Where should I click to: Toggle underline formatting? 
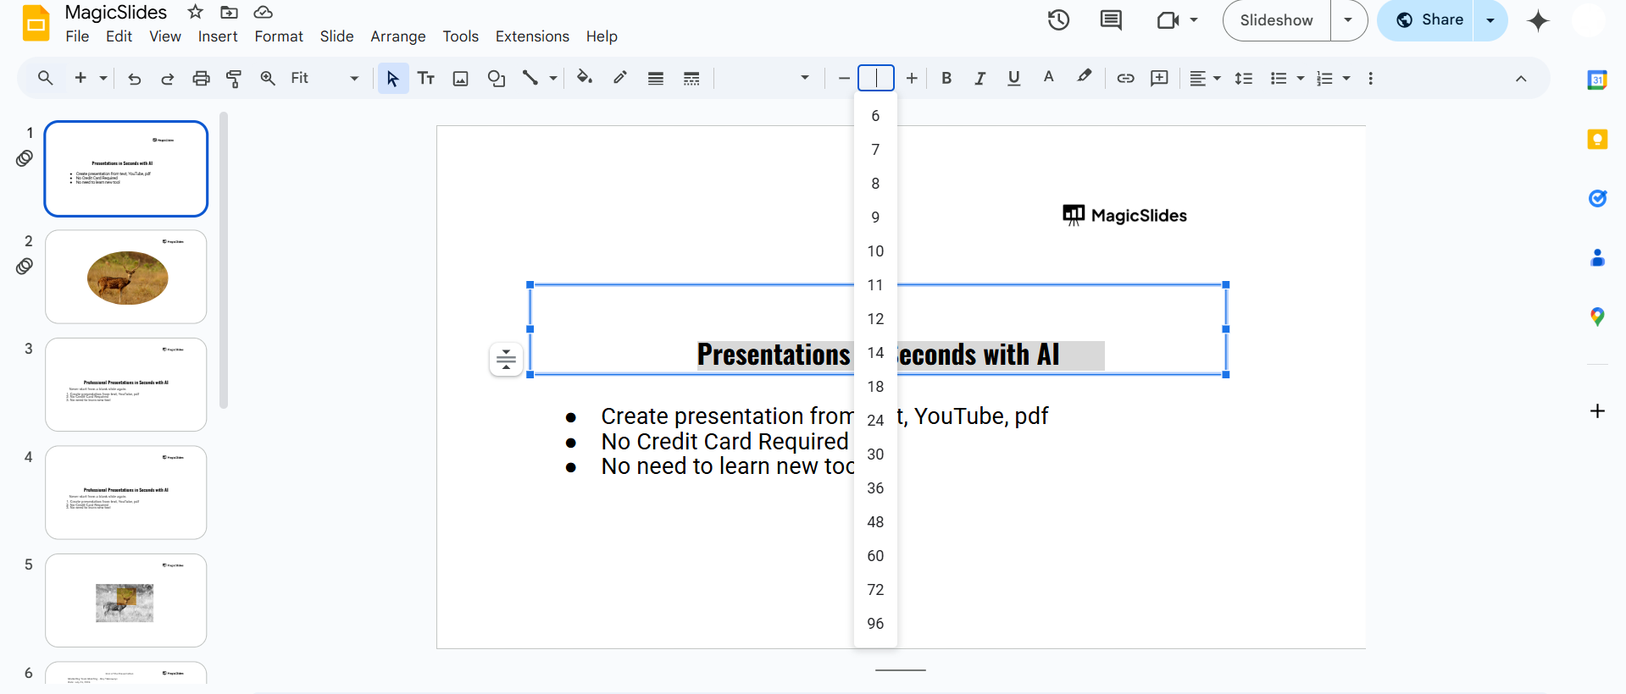(1013, 79)
